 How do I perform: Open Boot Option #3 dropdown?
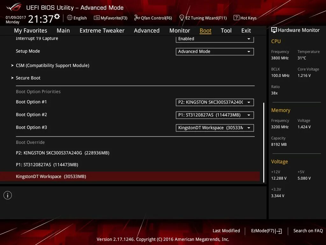click(x=215, y=128)
